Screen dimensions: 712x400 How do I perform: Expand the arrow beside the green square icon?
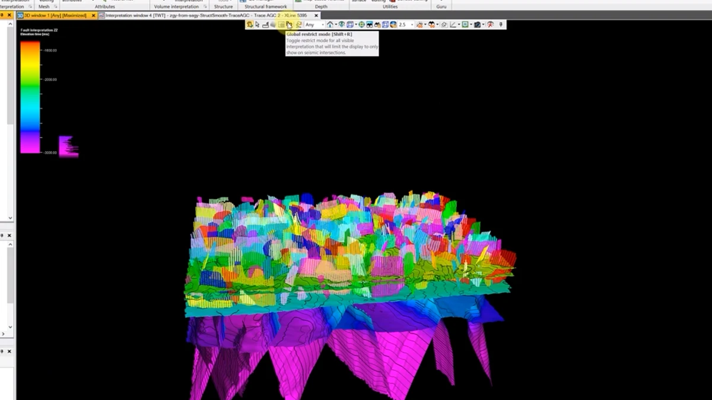470,25
